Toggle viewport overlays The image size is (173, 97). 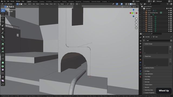pyautogui.click(x=122, y=4)
